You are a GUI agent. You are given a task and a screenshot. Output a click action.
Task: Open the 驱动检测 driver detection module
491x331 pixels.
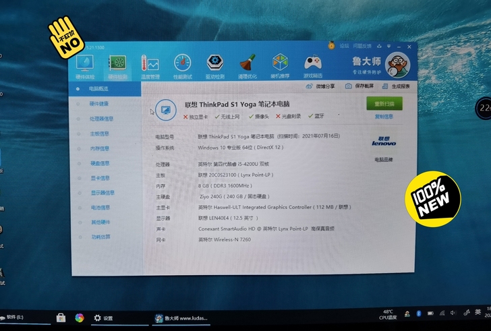tap(214, 66)
